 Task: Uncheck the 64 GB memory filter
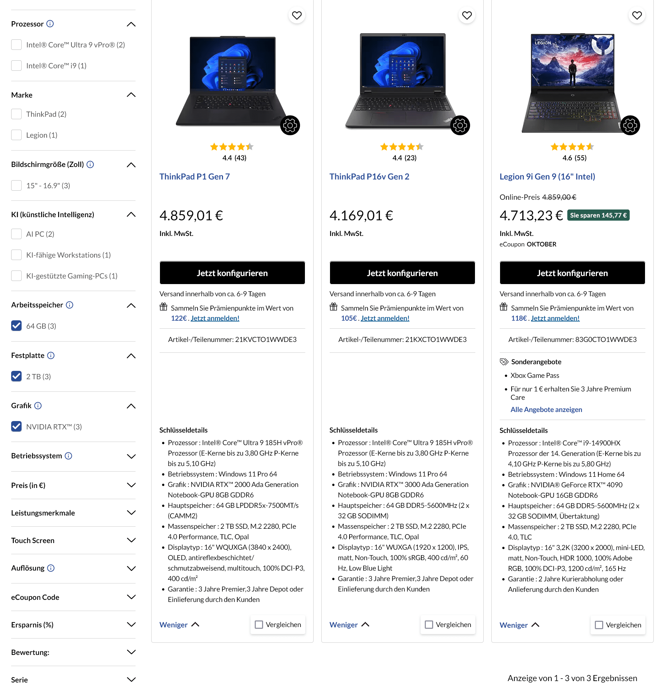[16, 326]
